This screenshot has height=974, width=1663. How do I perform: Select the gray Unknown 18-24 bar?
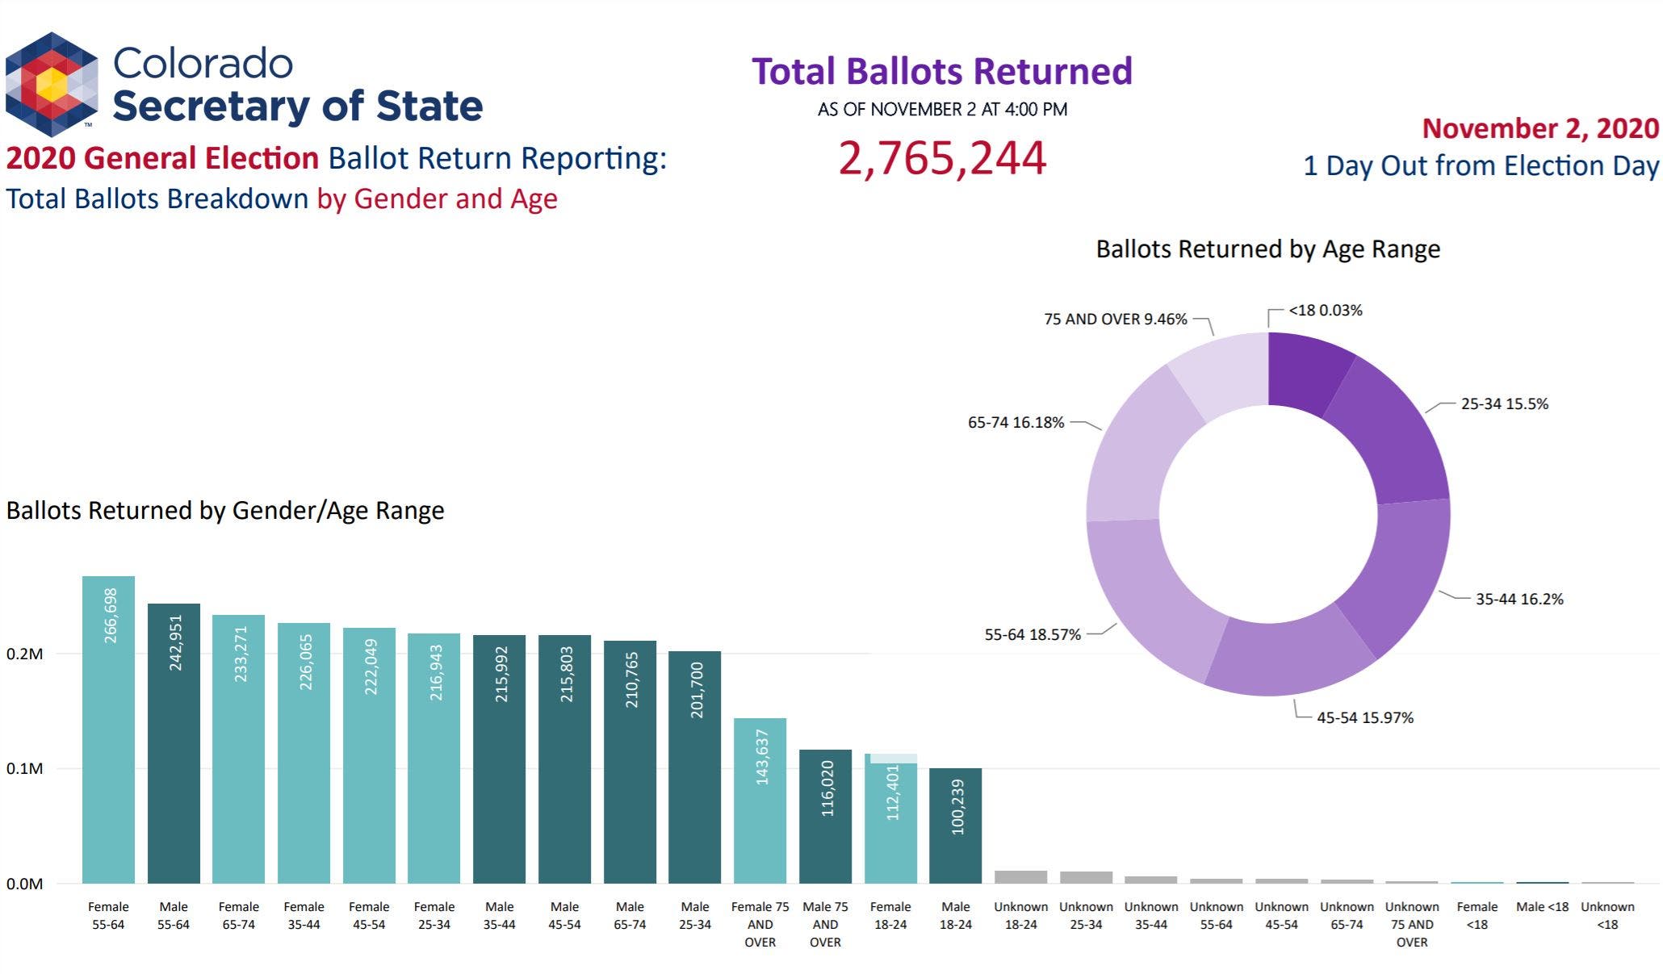(x=1020, y=877)
